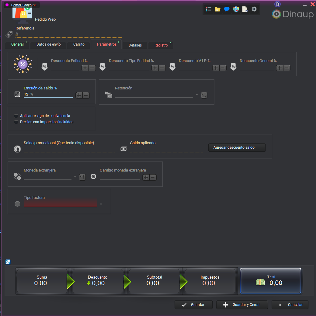
Task: Click the discount percent starburst icon
Action: coord(23,64)
